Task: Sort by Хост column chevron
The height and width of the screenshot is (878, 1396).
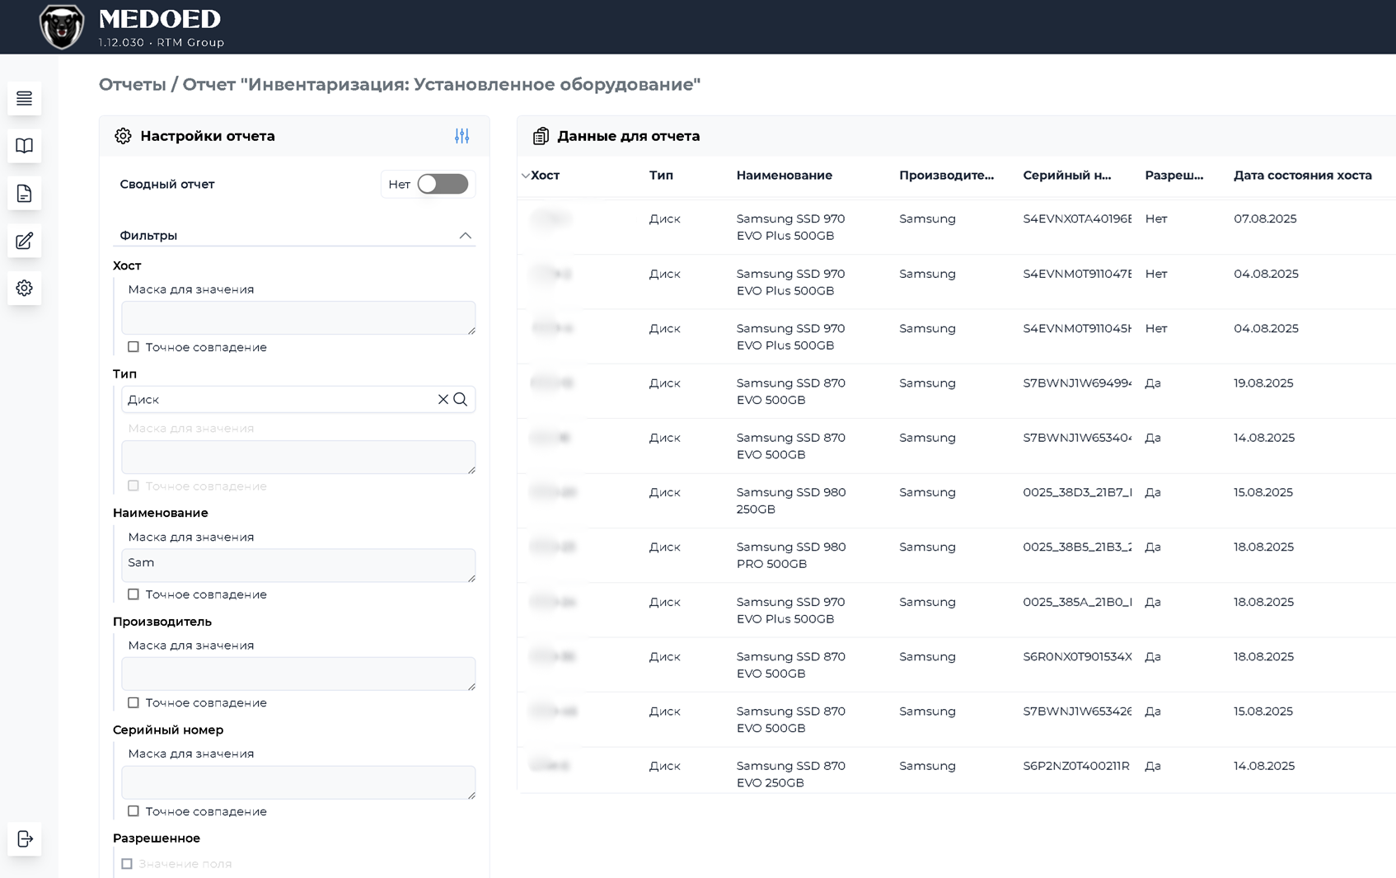Action: coord(525,176)
